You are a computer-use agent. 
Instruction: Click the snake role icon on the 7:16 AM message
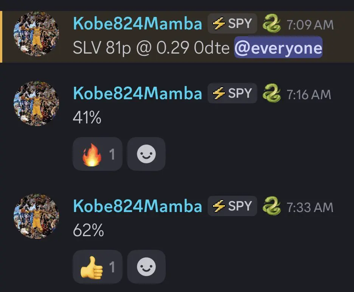[x=272, y=93]
